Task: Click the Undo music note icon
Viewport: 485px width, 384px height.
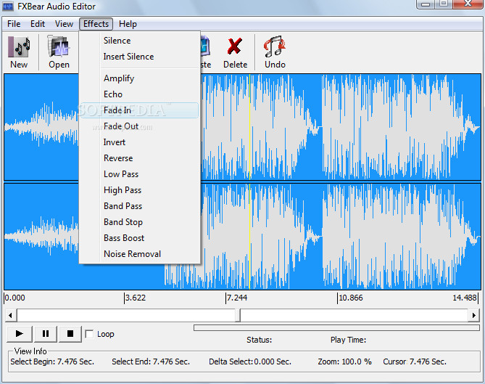Action: pyautogui.click(x=275, y=46)
